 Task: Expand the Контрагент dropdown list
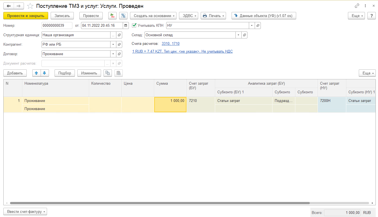(x=113, y=44)
